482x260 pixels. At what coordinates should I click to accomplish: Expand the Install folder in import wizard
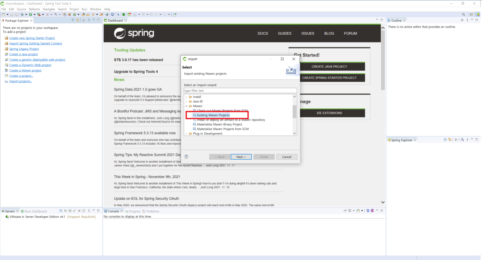(187, 97)
